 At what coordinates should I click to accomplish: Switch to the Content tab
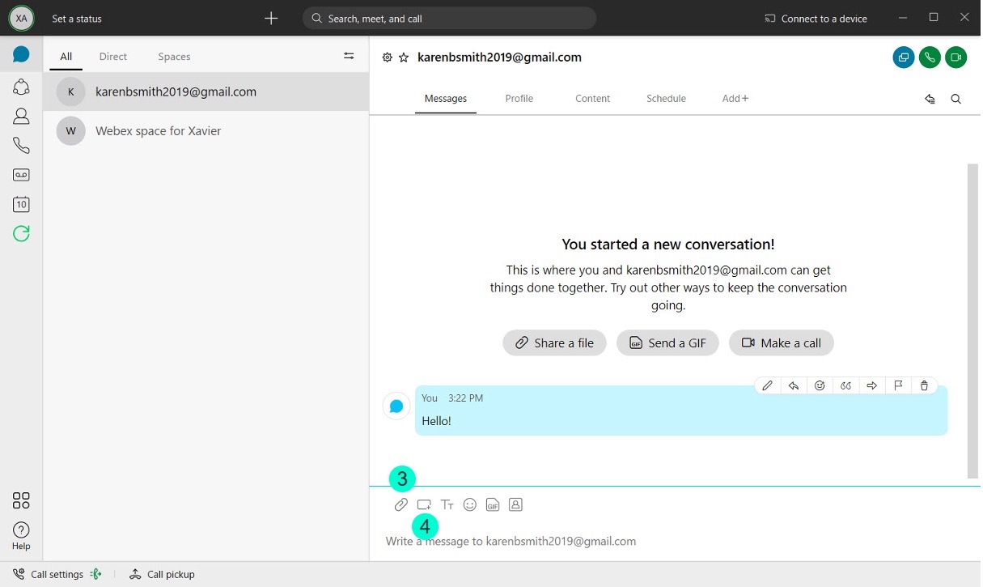click(592, 99)
